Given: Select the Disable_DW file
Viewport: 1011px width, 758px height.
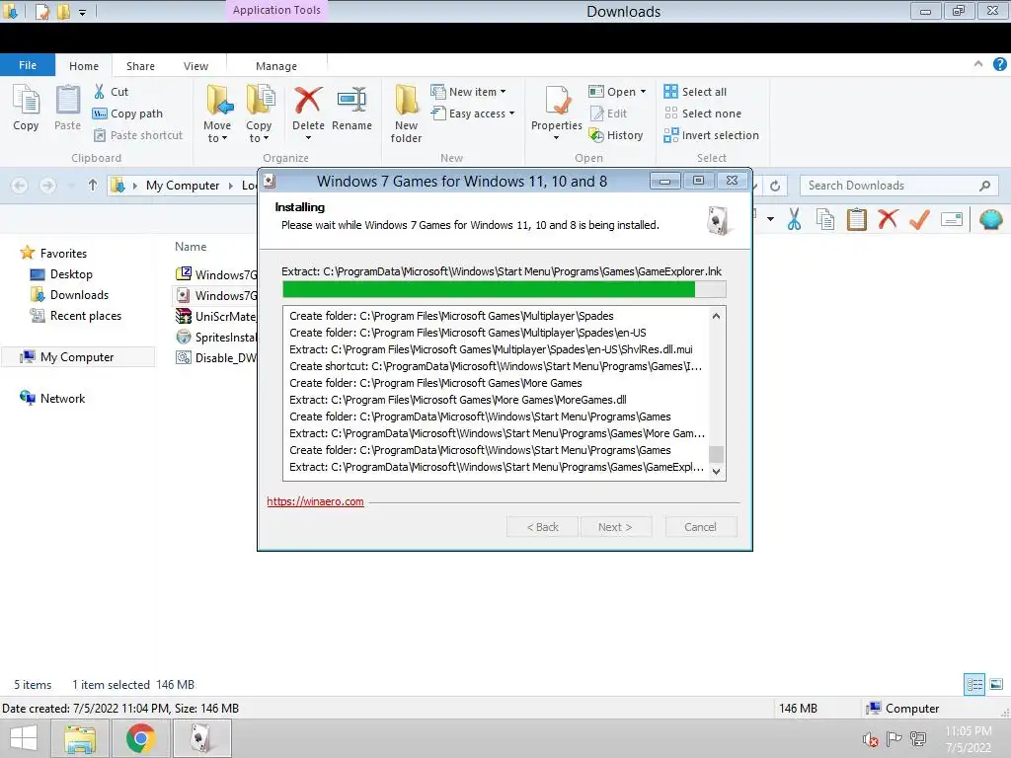Looking at the screenshot, I should coord(216,357).
